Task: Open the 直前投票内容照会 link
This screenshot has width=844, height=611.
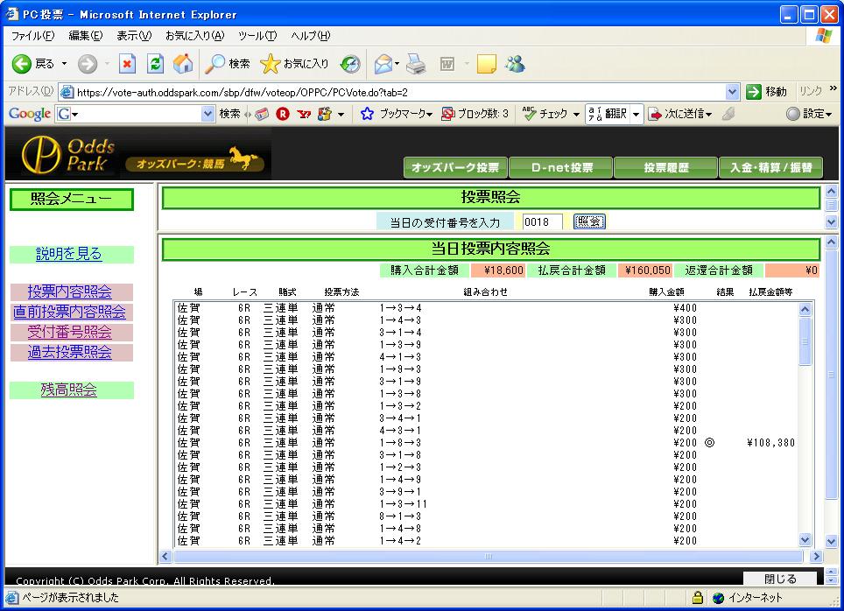Action: [x=69, y=313]
